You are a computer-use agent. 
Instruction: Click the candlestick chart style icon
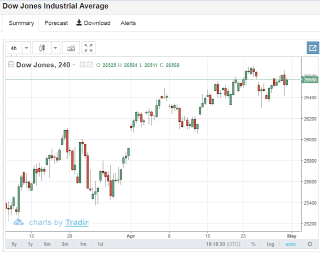pos(42,48)
